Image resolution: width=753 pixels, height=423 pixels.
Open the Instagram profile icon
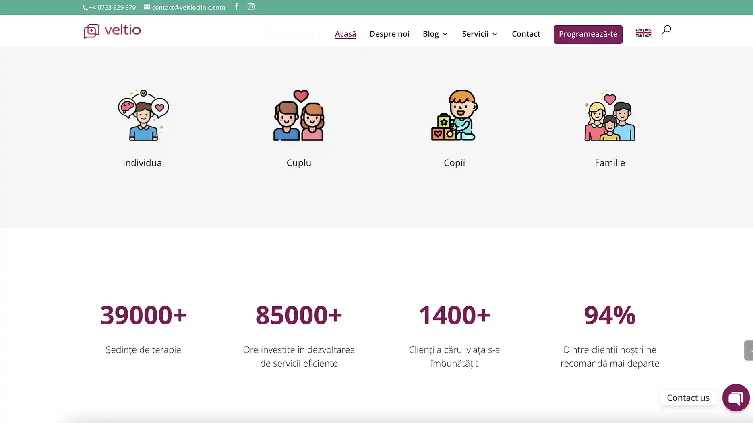(251, 7)
